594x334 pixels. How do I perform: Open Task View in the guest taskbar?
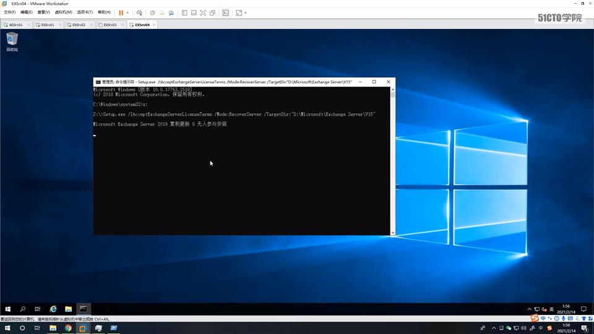pos(38,309)
